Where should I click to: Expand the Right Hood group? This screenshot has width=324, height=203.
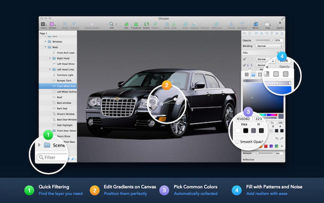click(x=50, y=58)
